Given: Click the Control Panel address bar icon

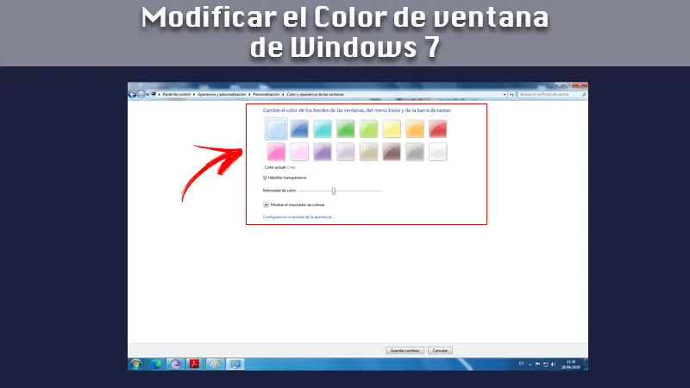Looking at the screenshot, I should tap(154, 94).
